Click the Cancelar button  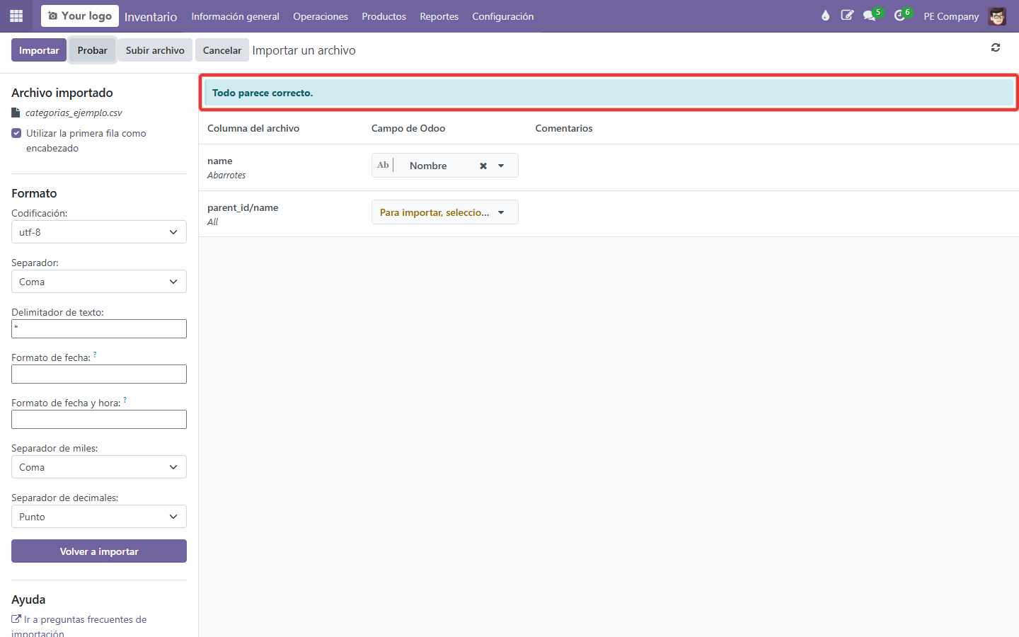click(222, 50)
